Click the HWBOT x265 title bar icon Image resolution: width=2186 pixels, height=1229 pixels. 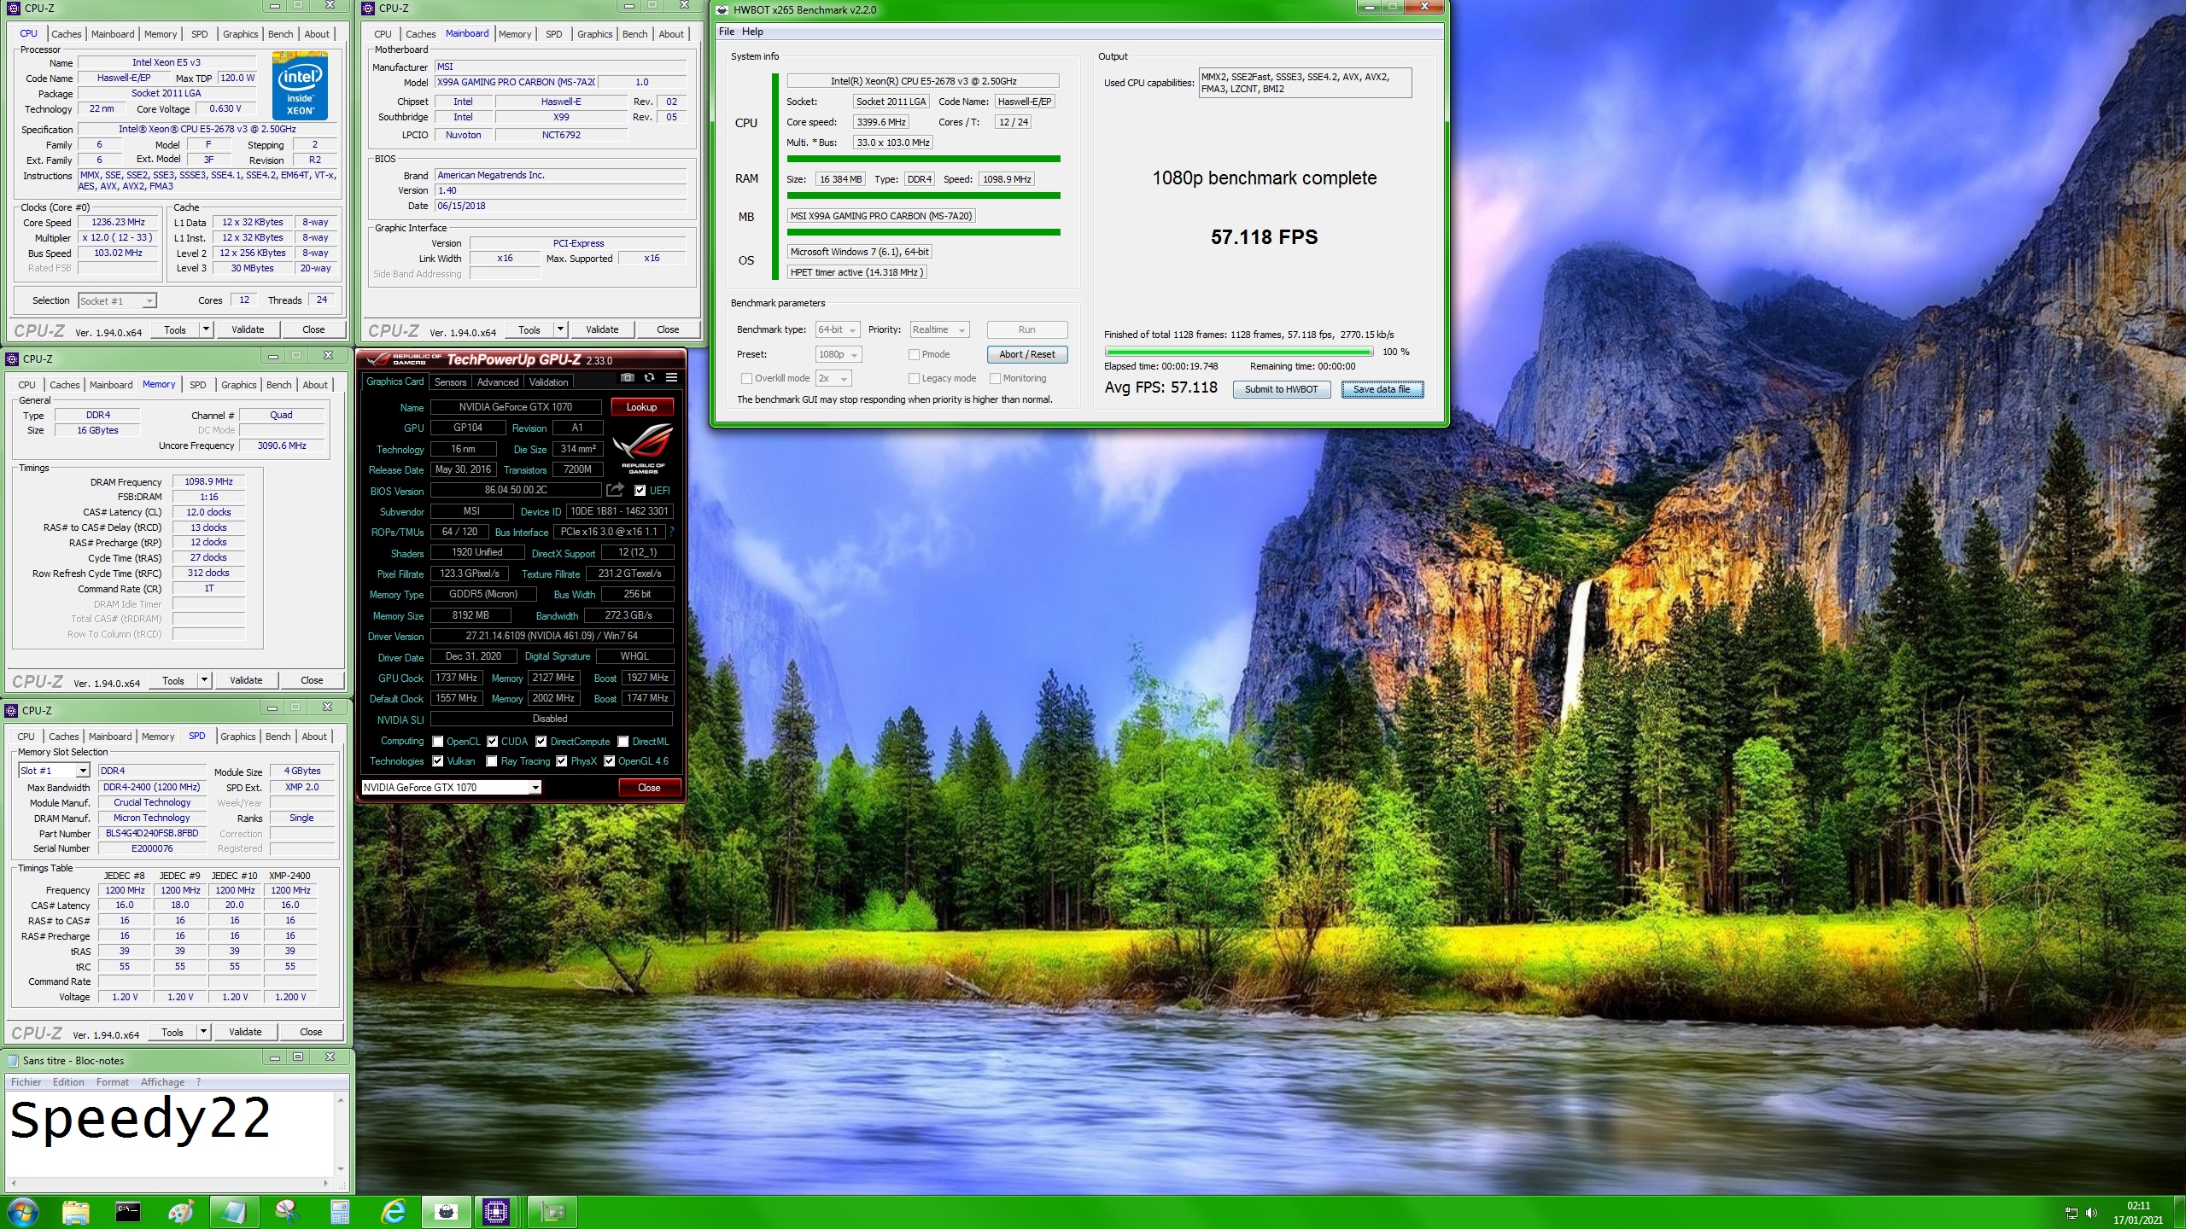722,9
